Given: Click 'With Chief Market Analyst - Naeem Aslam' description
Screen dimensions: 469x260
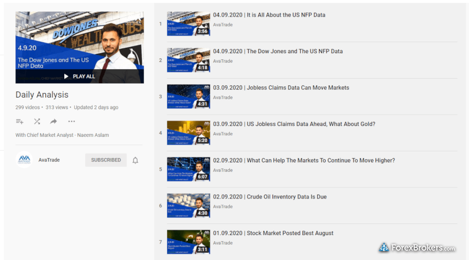Looking at the screenshot, I should [62, 135].
